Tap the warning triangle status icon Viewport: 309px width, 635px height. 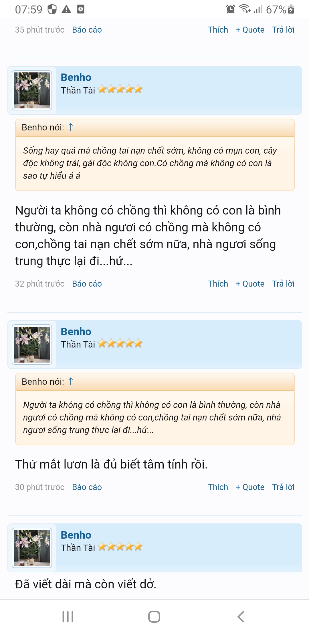(x=66, y=9)
